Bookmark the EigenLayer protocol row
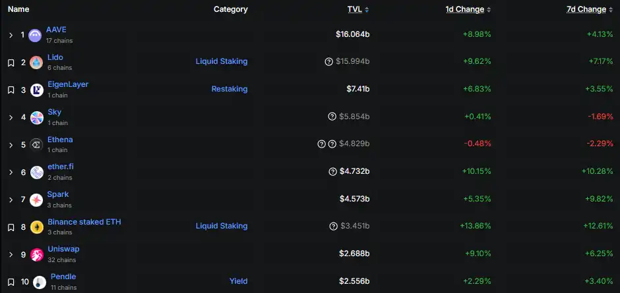 [x=11, y=90]
